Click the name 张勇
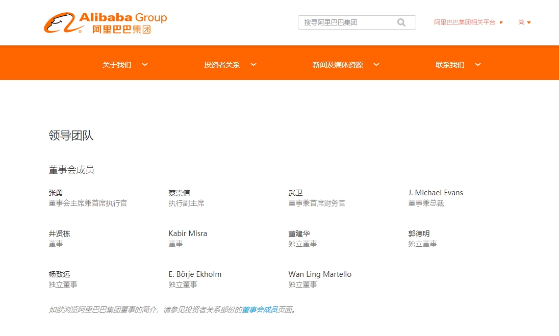Viewport: 559px width, 336px height. [x=56, y=193]
